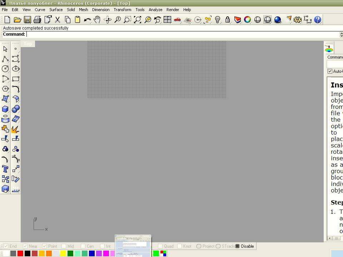Viewport: 343px width, 257px height.
Task: Undo the last action with arrow icon
Action: tap(87, 20)
